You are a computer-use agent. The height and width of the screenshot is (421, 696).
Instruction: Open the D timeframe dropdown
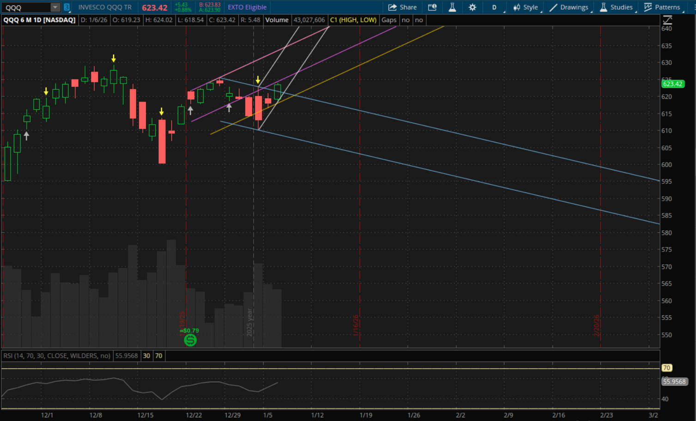(495, 7)
